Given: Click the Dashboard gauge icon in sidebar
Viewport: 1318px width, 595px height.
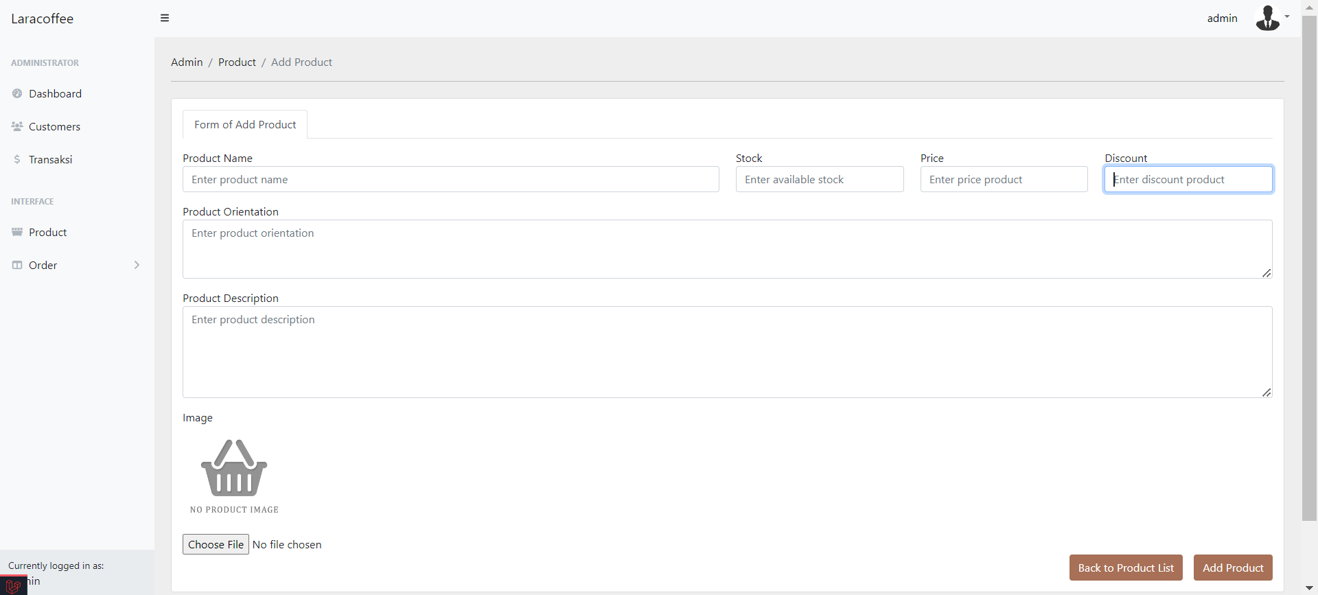Looking at the screenshot, I should point(17,93).
